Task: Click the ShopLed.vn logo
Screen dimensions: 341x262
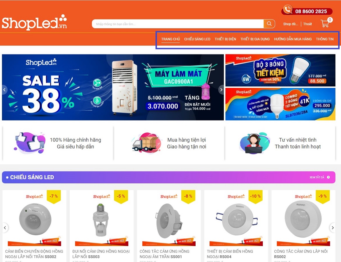Action: [x=34, y=22]
